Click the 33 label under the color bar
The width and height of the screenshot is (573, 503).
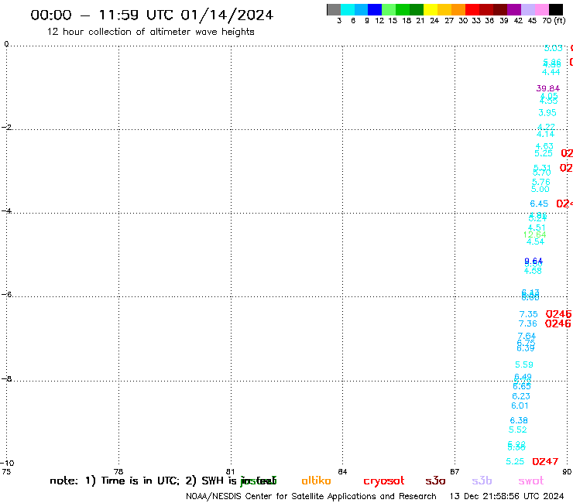pyautogui.click(x=476, y=21)
